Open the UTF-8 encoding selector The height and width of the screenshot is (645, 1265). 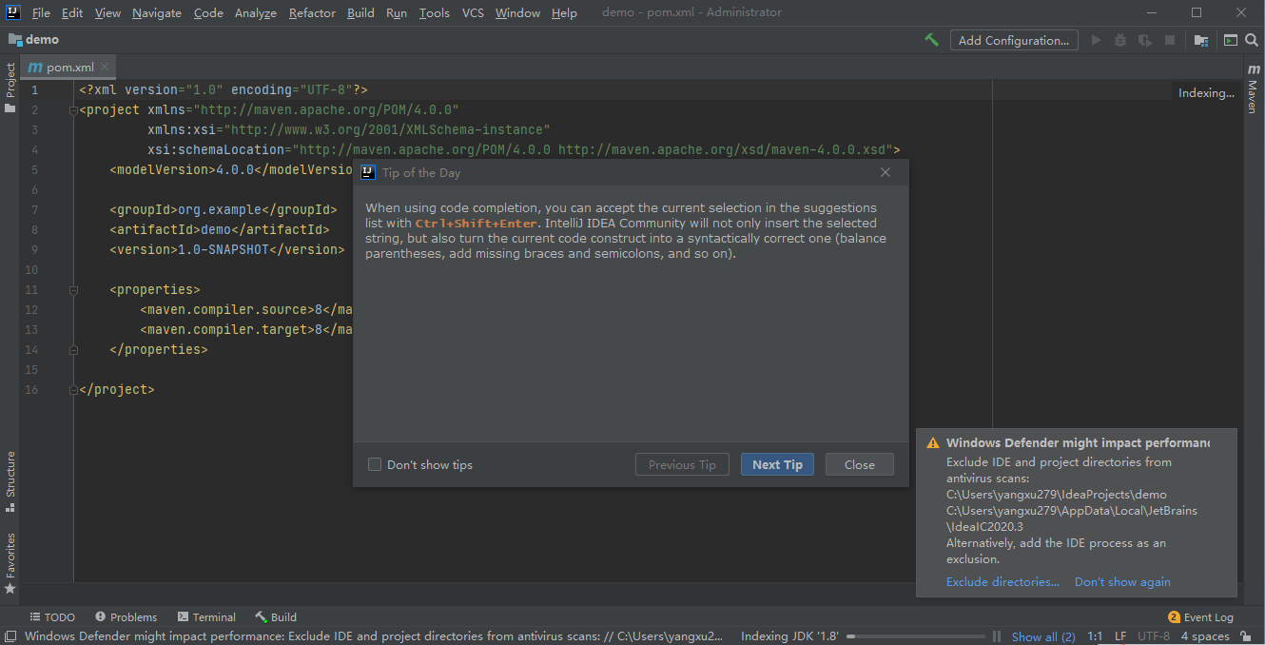(1154, 636)
